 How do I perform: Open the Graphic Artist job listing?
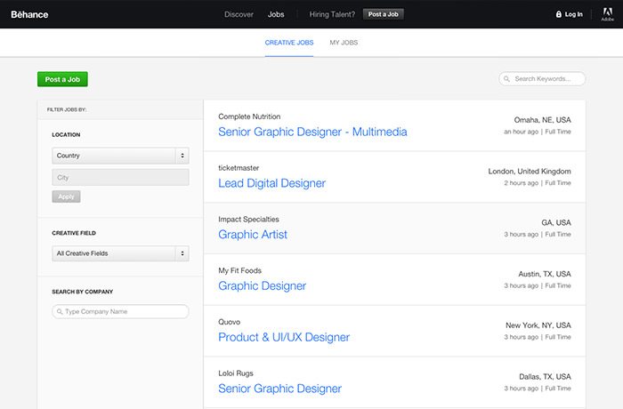pyautogui.click(x=253, y=234)
